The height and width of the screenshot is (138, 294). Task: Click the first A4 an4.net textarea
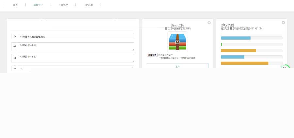[x=76, y=46]
